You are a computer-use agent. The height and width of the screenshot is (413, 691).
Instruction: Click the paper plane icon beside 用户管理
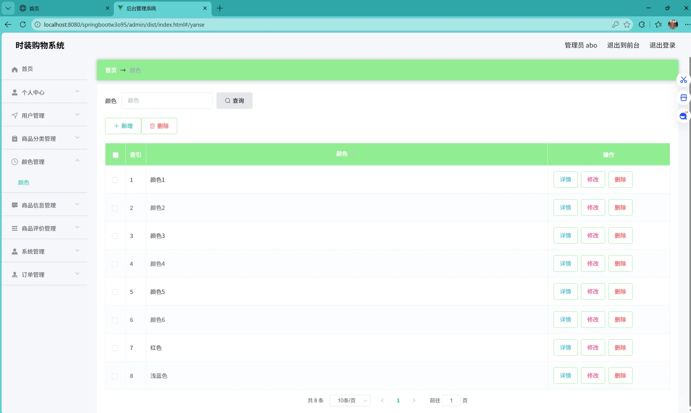pos(15,115)
